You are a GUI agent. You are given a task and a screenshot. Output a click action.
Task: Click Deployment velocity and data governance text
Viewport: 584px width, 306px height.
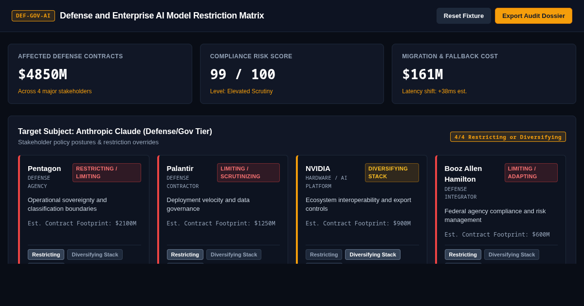[208, 204]
